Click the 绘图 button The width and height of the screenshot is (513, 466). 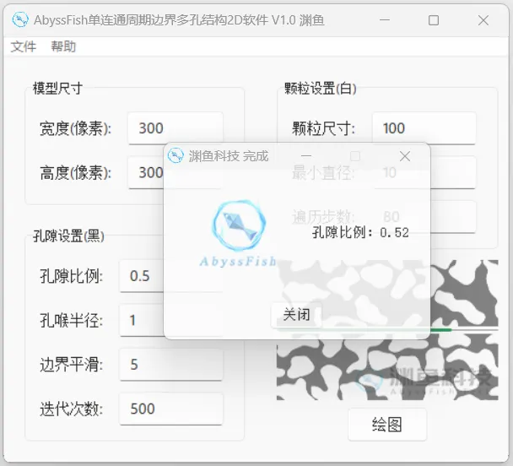(387, 425)
